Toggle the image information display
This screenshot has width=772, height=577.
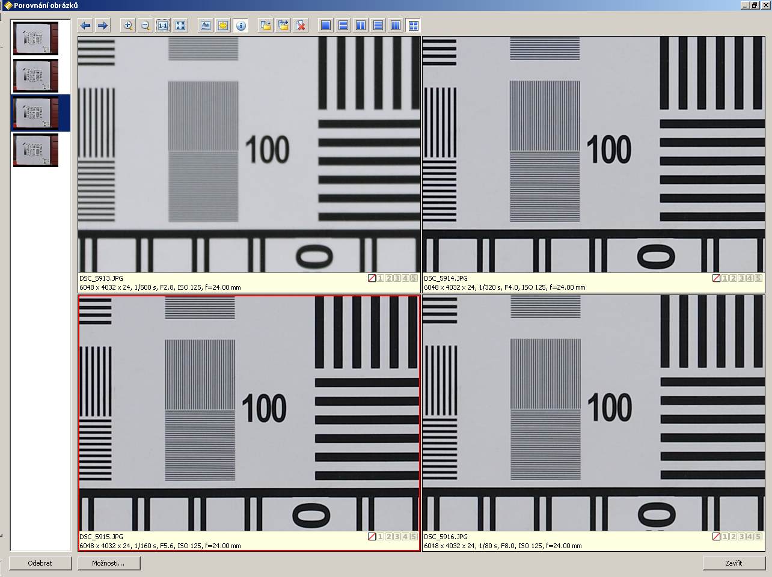pos(240,25)
